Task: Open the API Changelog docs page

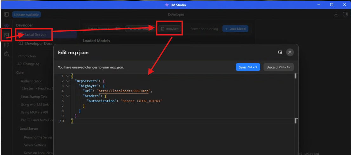Action: coord(28,64)
